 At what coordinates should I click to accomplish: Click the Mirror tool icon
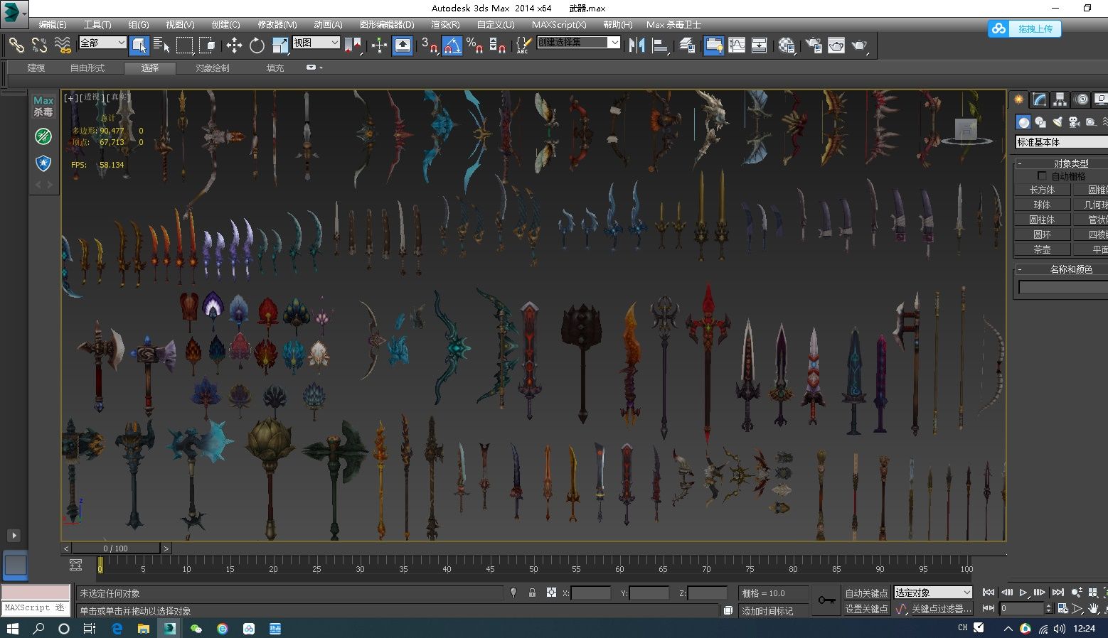pyautogui.click(x=637, y=45)
